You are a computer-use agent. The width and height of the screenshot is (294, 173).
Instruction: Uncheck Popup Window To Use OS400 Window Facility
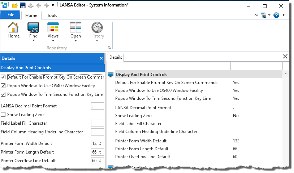pos(3,86)
